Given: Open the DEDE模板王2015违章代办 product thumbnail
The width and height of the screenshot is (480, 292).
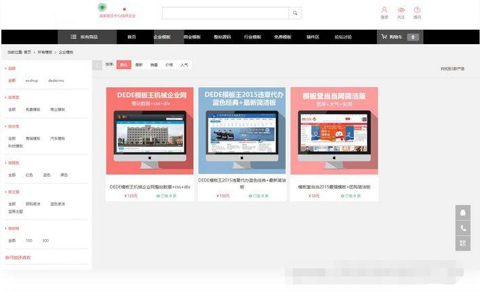Looking at the screenshot, I should point(242,131).
